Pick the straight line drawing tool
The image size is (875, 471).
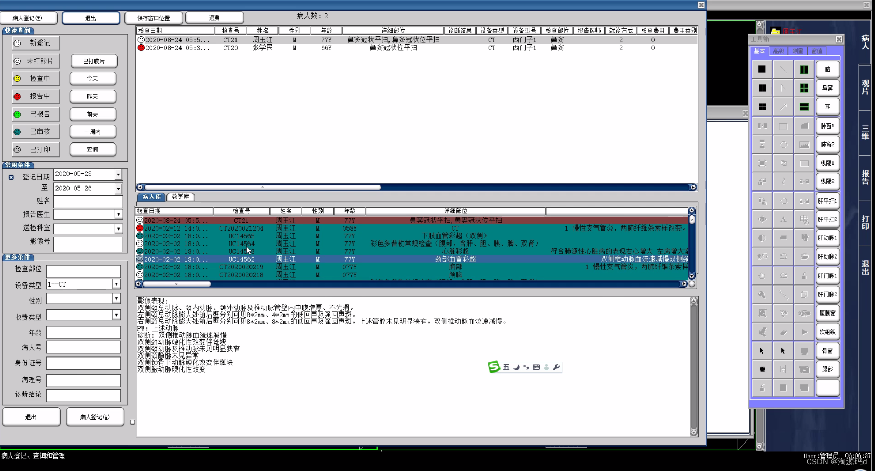coord(783,69)
